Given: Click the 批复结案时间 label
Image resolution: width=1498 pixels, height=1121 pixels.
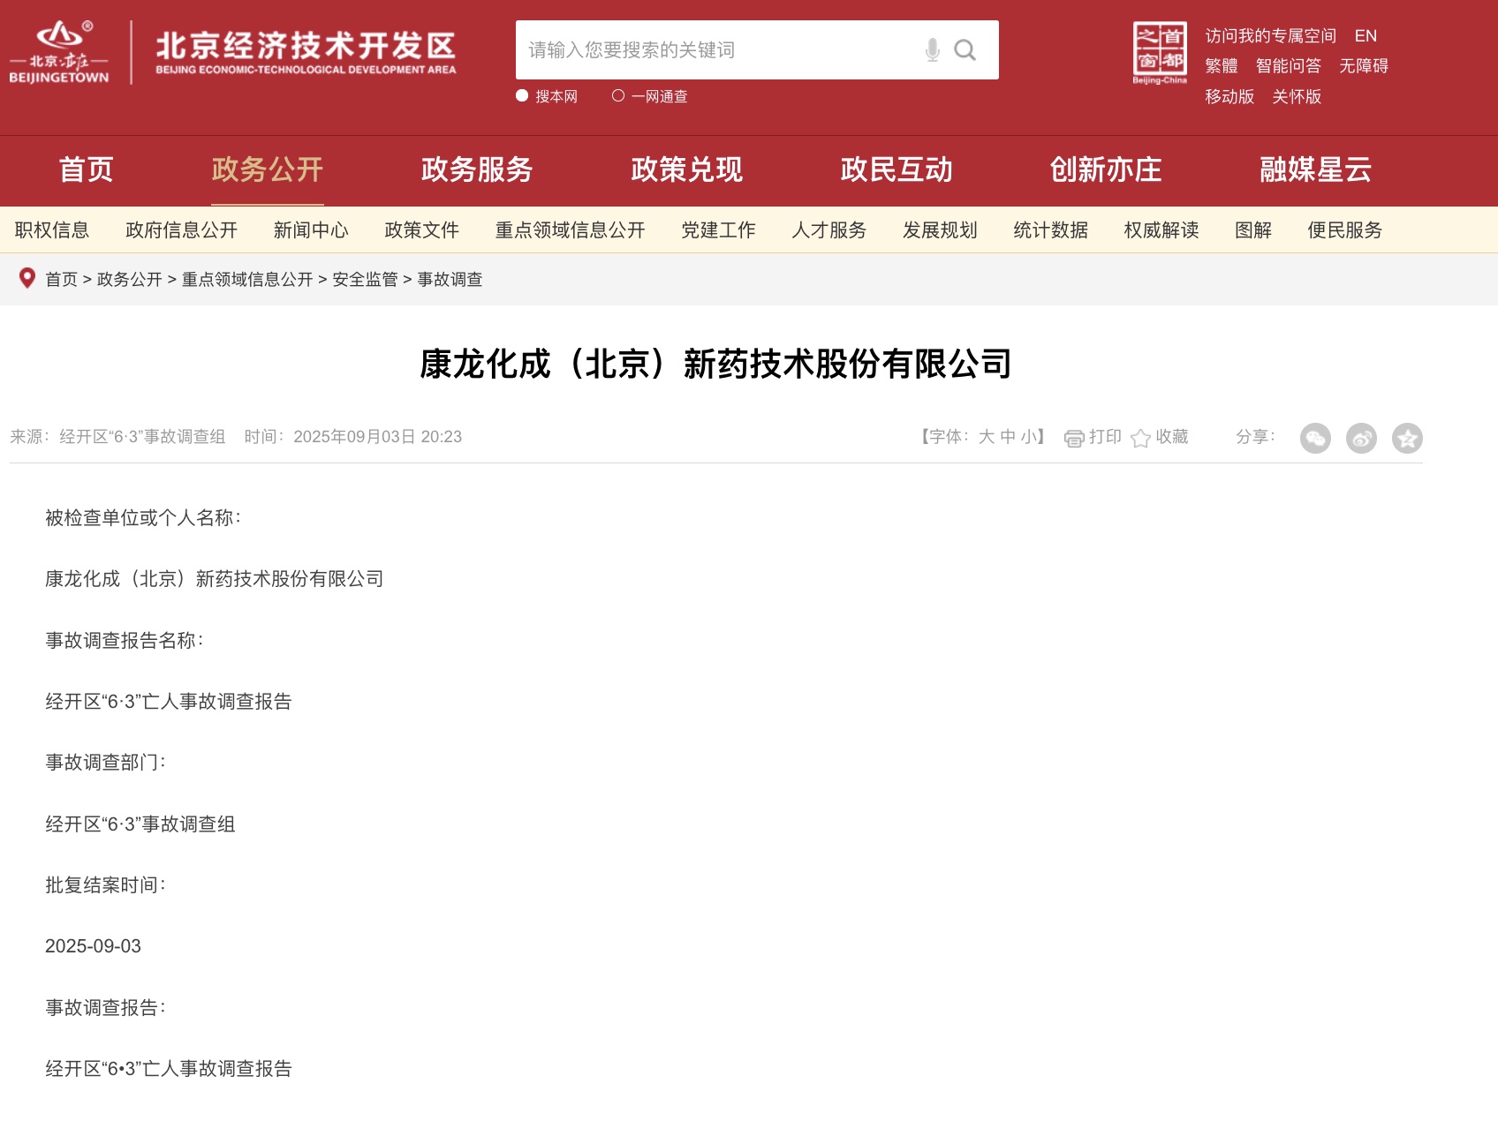Looking at the screenshot, I should click(104, 885).
